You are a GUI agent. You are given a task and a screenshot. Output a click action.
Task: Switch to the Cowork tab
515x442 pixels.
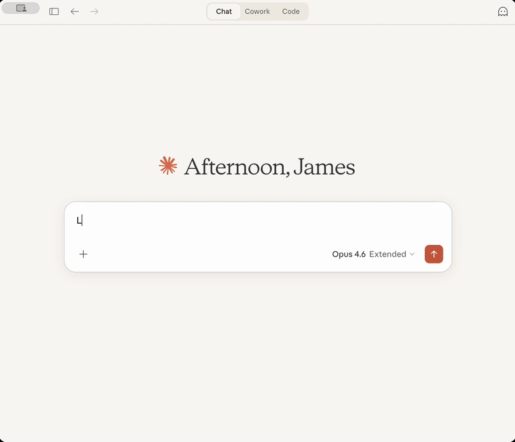pyautogui.click(x=257, y=12)
